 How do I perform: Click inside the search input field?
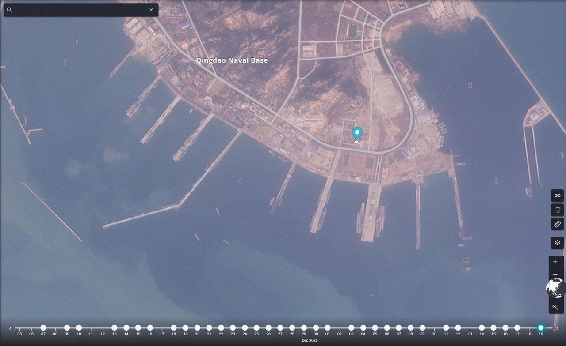pyautogui.click(x=80, y=10)
